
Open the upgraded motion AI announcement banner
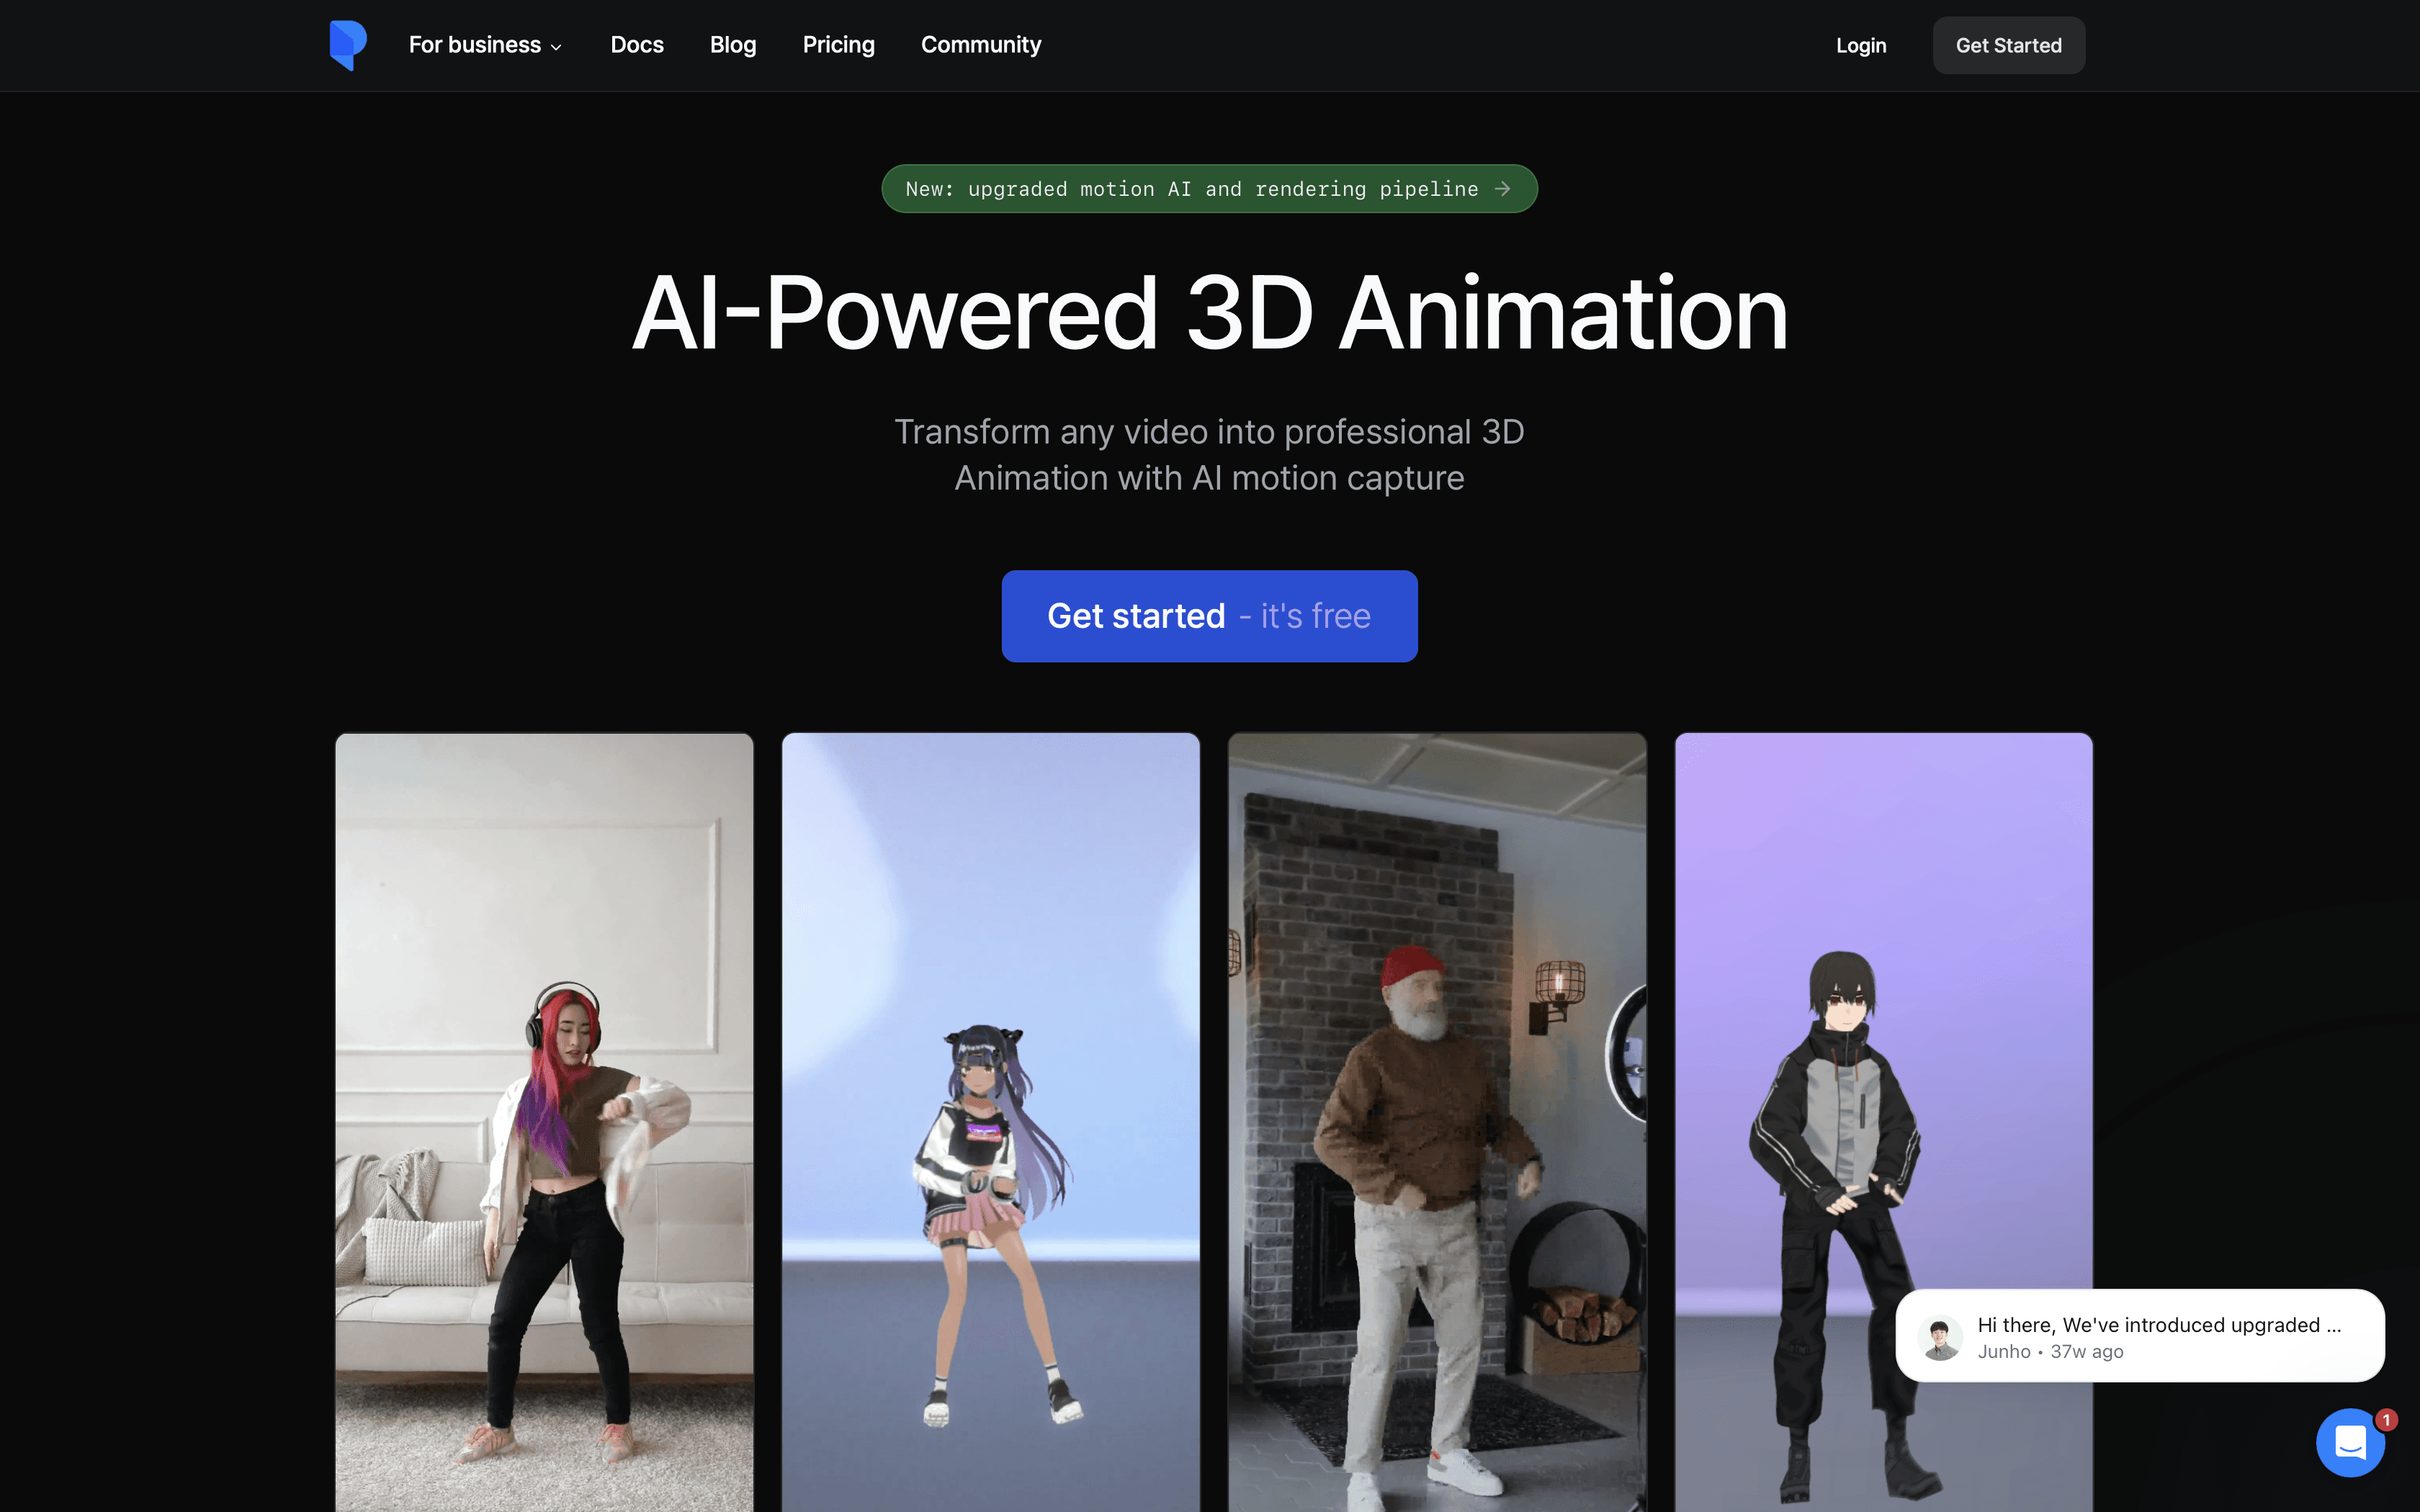click(x=1209, y=189)
